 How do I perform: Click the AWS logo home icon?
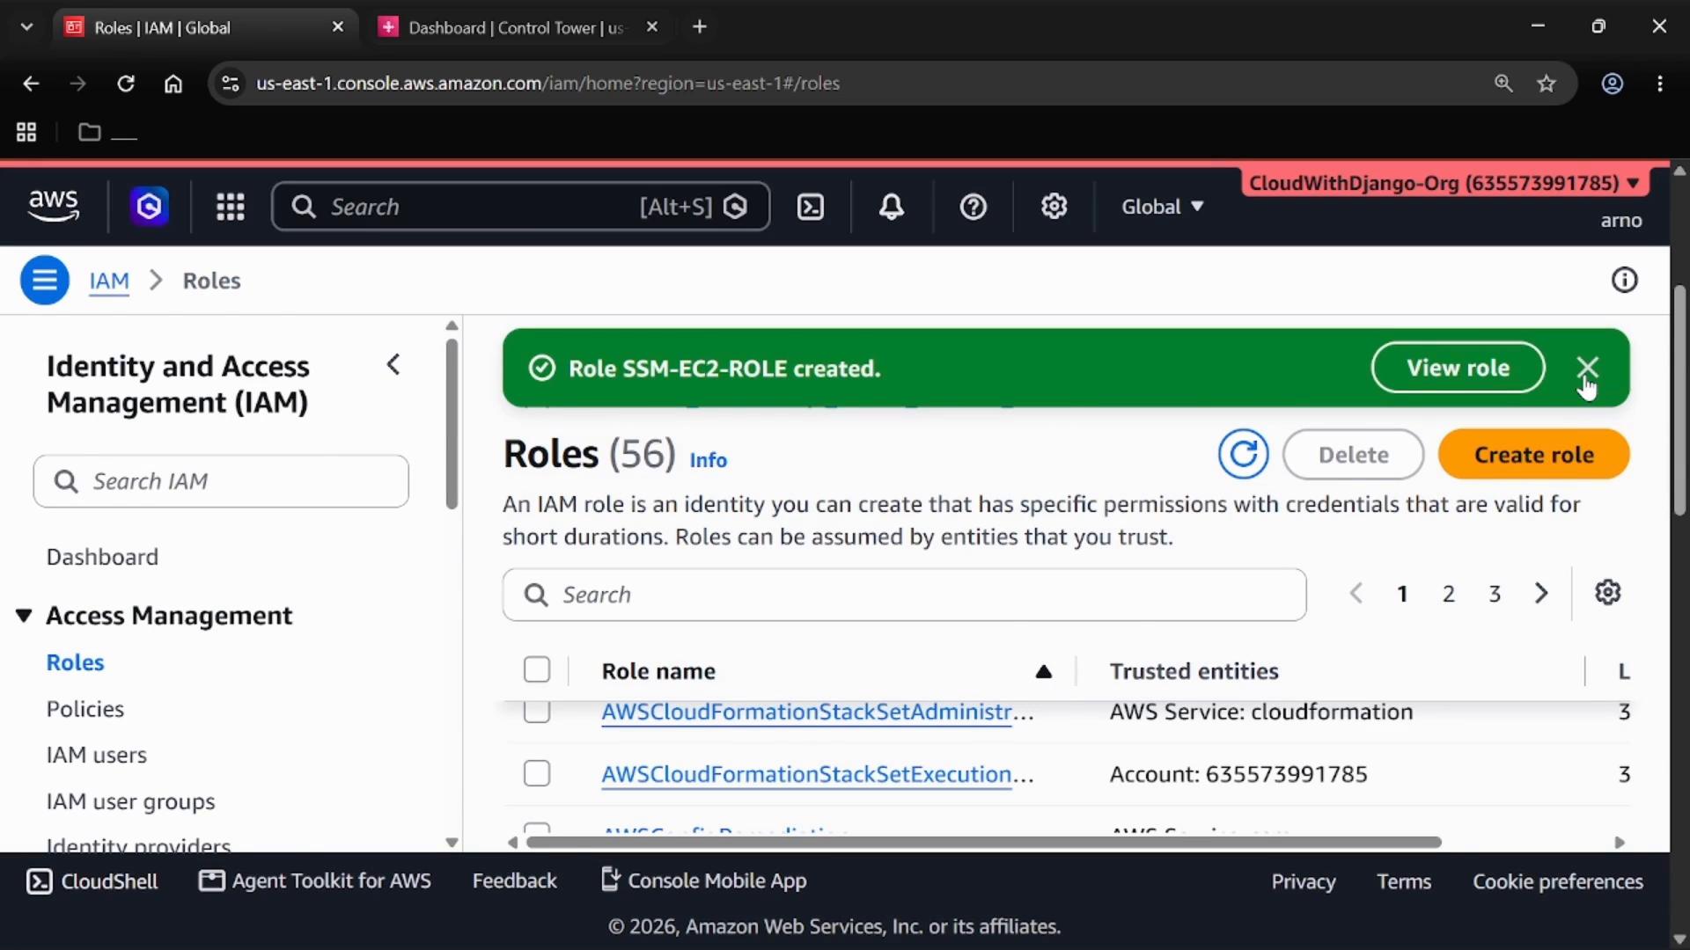click(54, 206)
